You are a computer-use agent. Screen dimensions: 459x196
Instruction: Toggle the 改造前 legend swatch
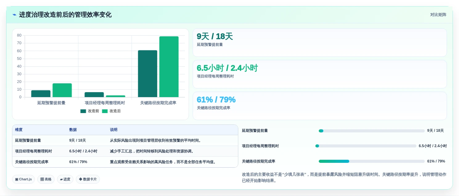[83, 111]
